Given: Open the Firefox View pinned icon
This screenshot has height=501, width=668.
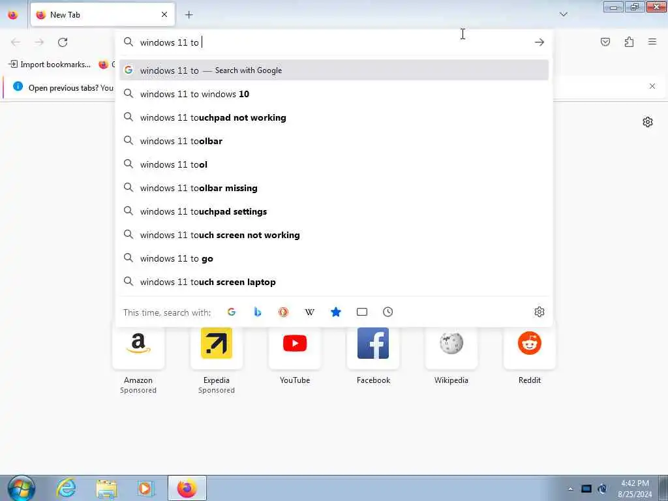Looking at the screenshot, I should click(13, 15).
